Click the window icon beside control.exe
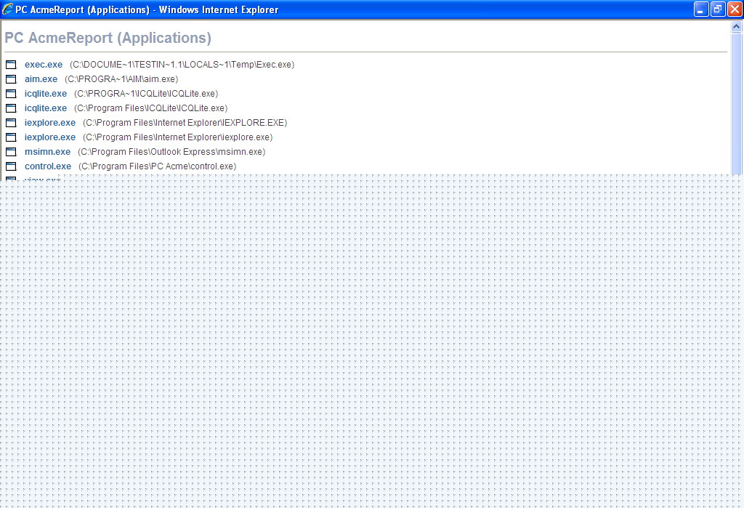 click(11, 166)
